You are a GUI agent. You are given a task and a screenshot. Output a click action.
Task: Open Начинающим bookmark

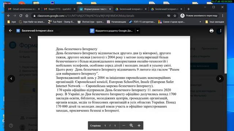117,22
